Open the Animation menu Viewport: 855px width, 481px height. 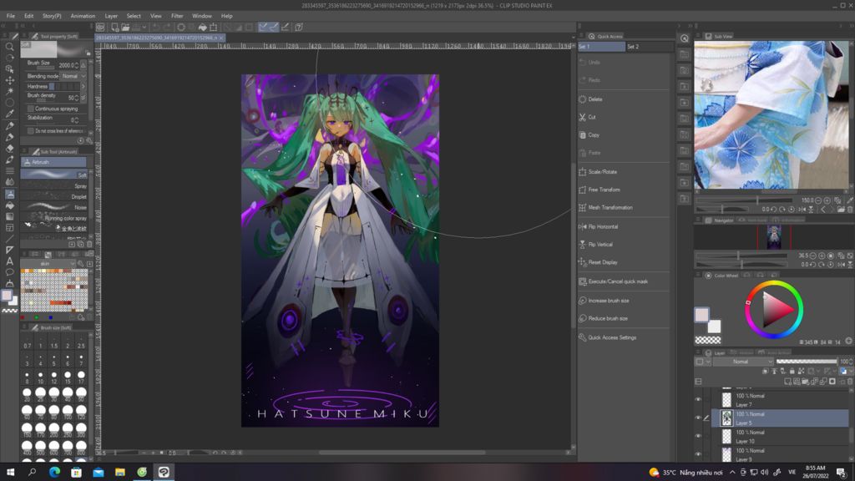point(83,16)
